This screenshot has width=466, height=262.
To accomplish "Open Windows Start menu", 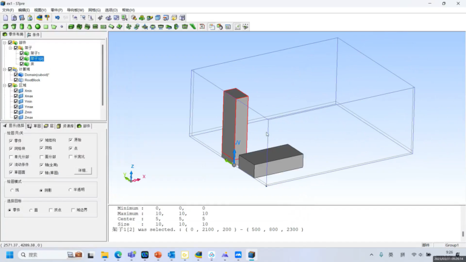I will (10, 255).
